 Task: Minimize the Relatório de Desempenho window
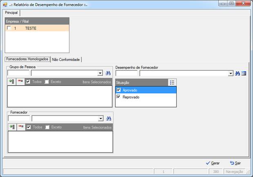[223, 3]
